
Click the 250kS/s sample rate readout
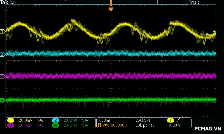click(143, 120)
